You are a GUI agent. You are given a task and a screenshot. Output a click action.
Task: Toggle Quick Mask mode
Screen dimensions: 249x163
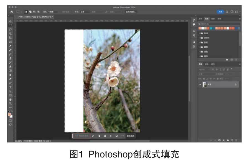coord(10,121)
